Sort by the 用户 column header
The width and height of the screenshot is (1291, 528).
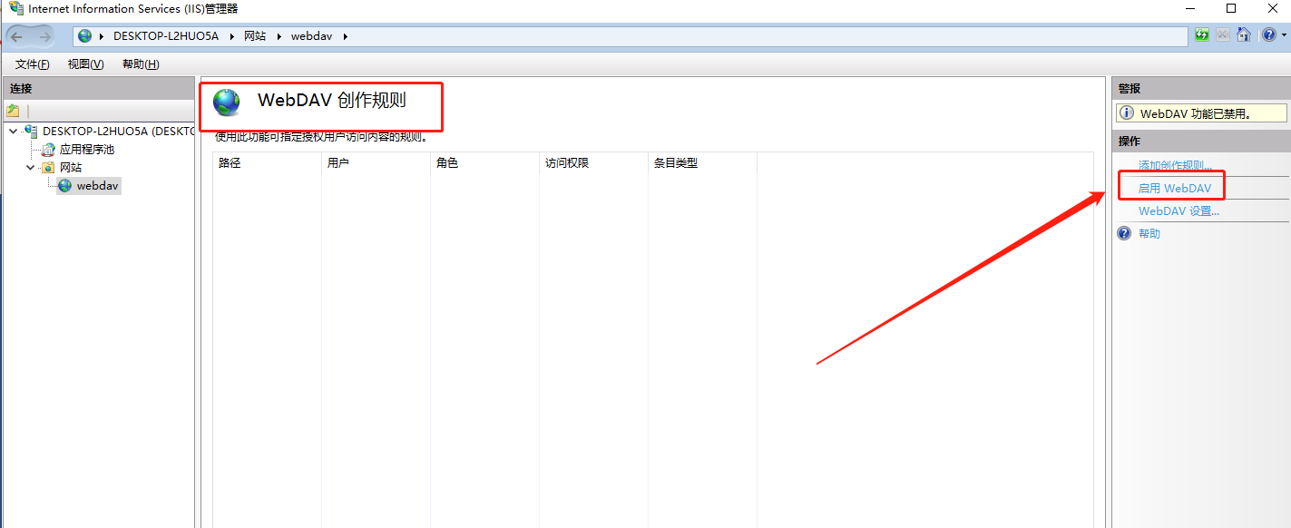[x=376, y=163]
